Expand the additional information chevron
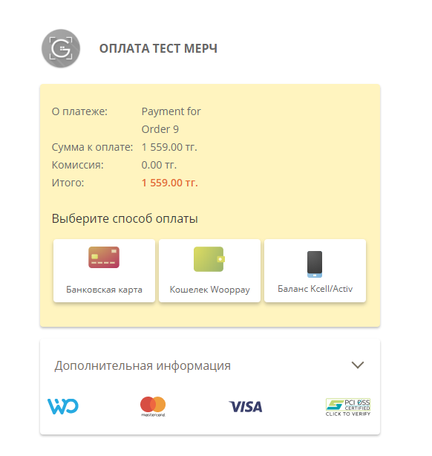The image size is (432, 456). tap(358, 365)
